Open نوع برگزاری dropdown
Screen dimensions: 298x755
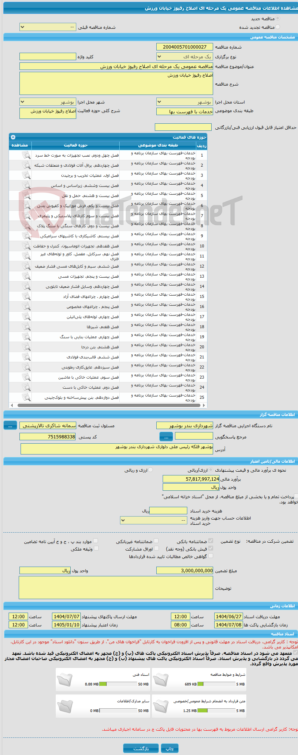click(185, 57)
